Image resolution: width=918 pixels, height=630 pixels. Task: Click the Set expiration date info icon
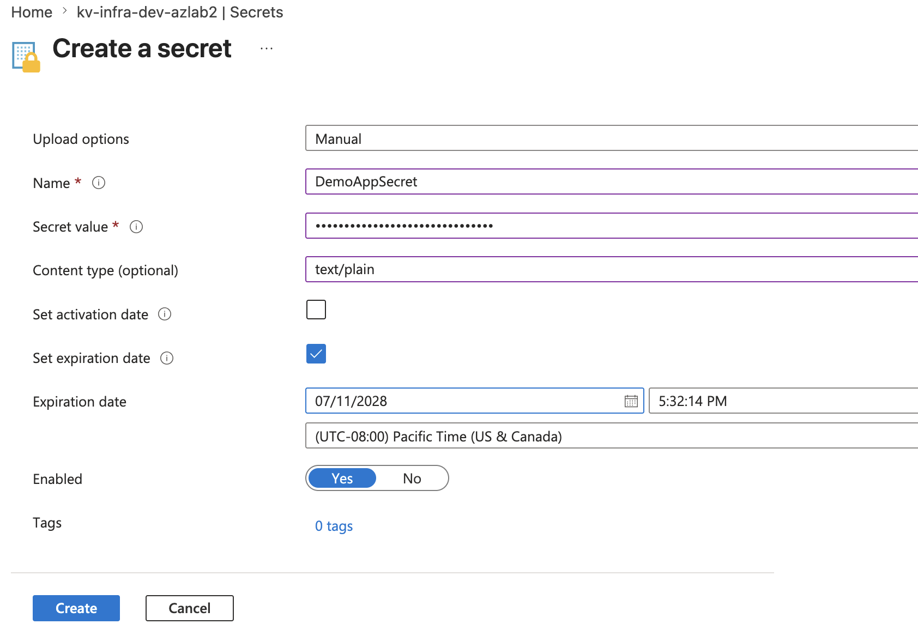click(x=167, y=358)
